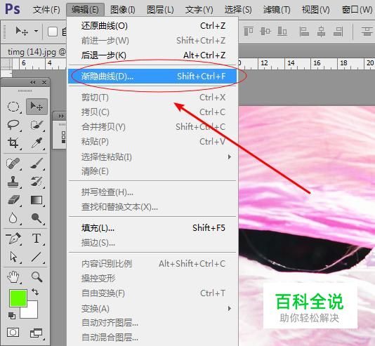Click the Align right edges icon
Viewport: 375px width, 346px height.
tap(338, 32)
